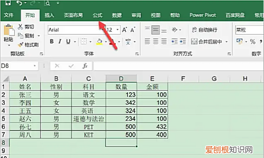Toggle Bold formatting
The image size is (264, 158).
point(52,41)
